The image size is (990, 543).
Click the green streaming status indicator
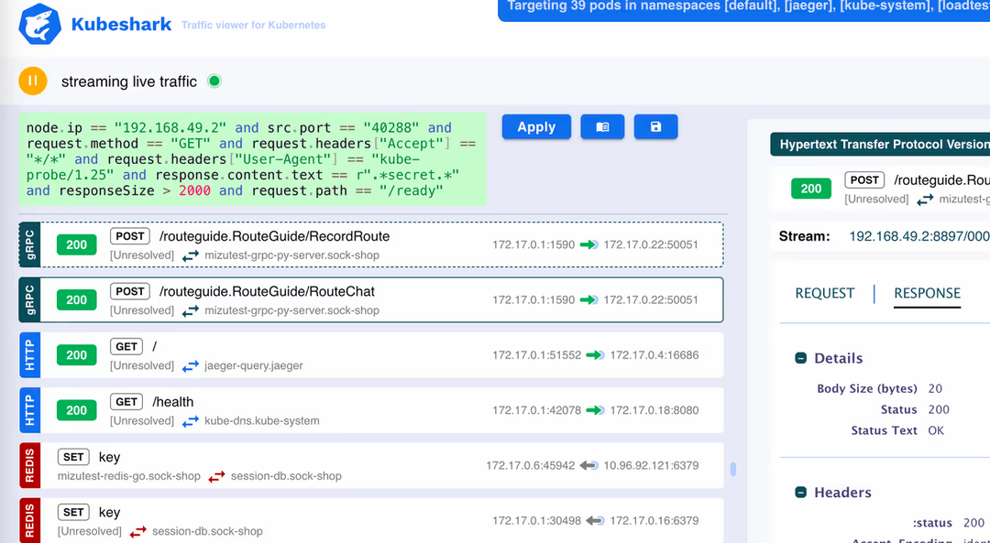click(214, 81)
